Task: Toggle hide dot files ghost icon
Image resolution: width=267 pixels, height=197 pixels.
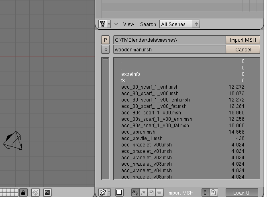Action: click(x=214, y=193)
